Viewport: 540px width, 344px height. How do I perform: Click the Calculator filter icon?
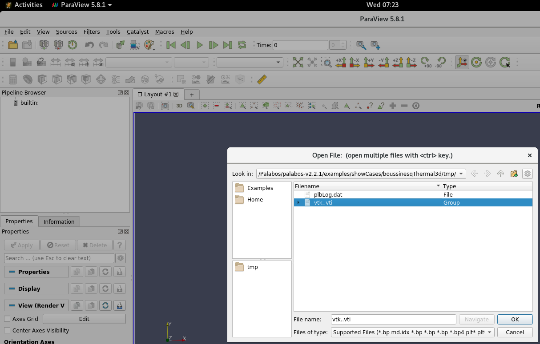pos(13,79)
